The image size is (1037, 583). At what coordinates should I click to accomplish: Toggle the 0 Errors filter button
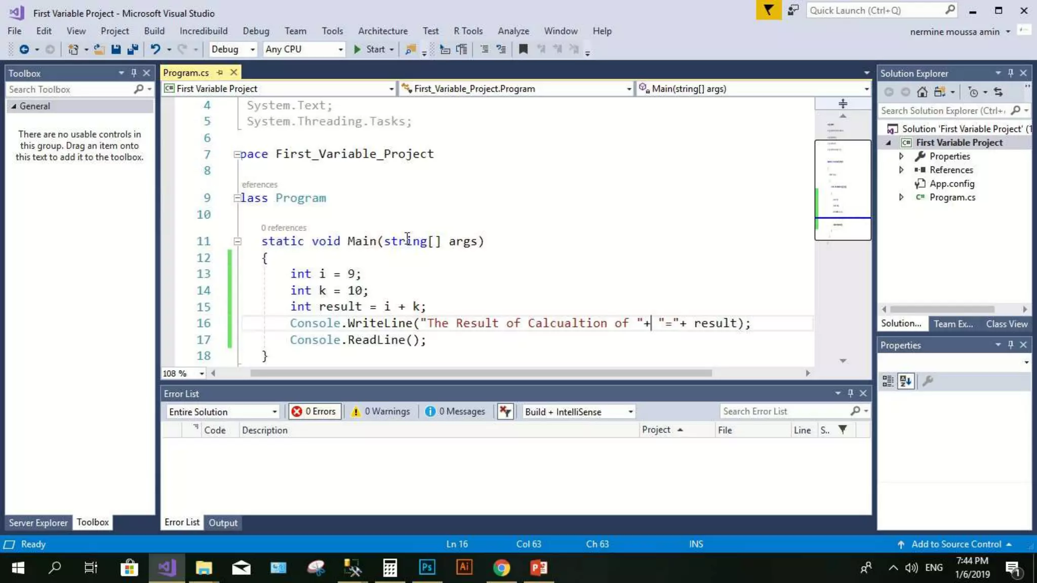pyautogui.click(x=314, y=411)
